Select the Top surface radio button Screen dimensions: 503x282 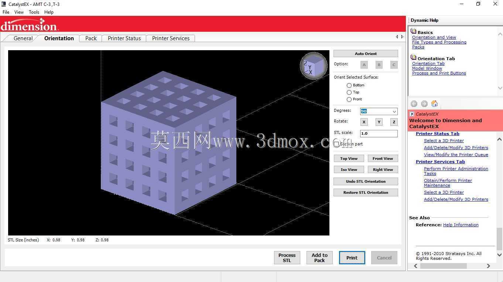pos(349,92)
